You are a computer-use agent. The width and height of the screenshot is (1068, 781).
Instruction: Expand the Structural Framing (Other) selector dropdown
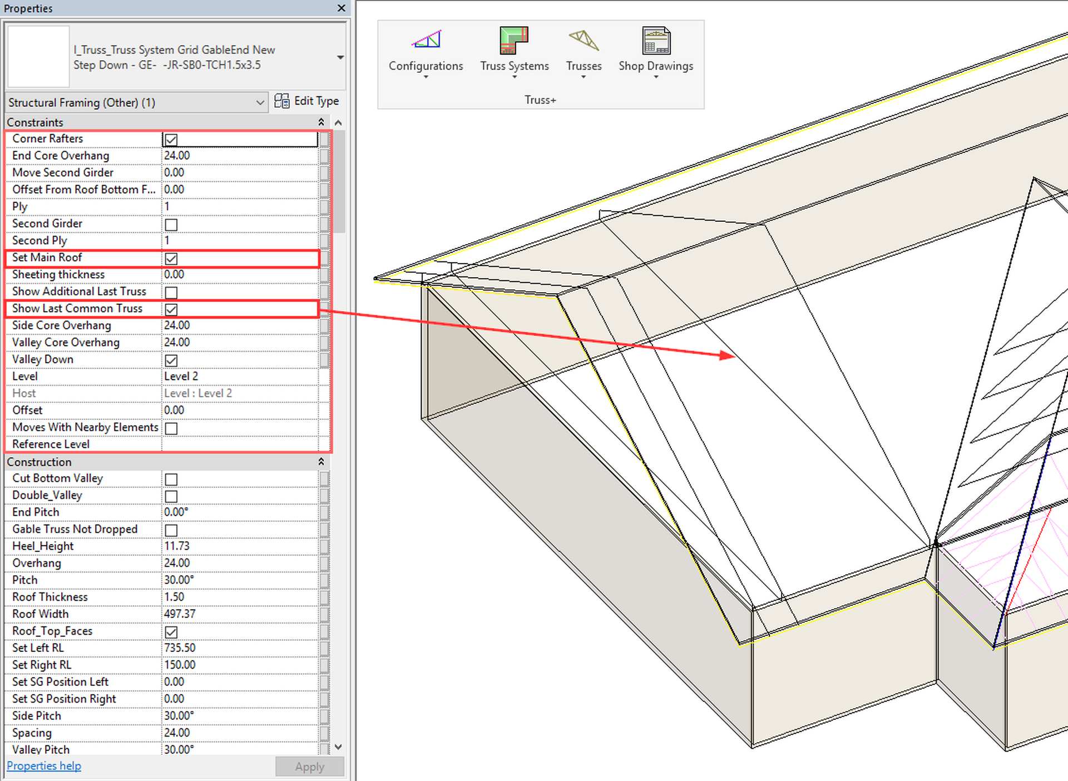pyautogui.click(x=260, y=102)
